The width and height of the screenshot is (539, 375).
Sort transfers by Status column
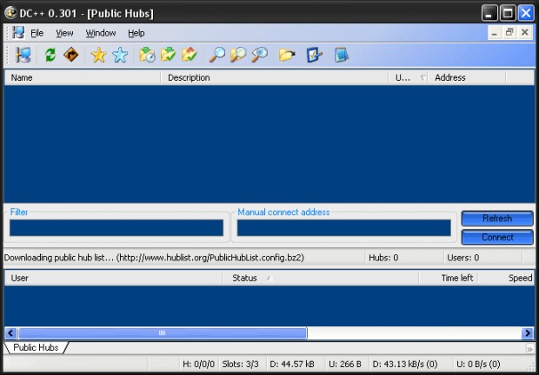(x=321, y=278)
